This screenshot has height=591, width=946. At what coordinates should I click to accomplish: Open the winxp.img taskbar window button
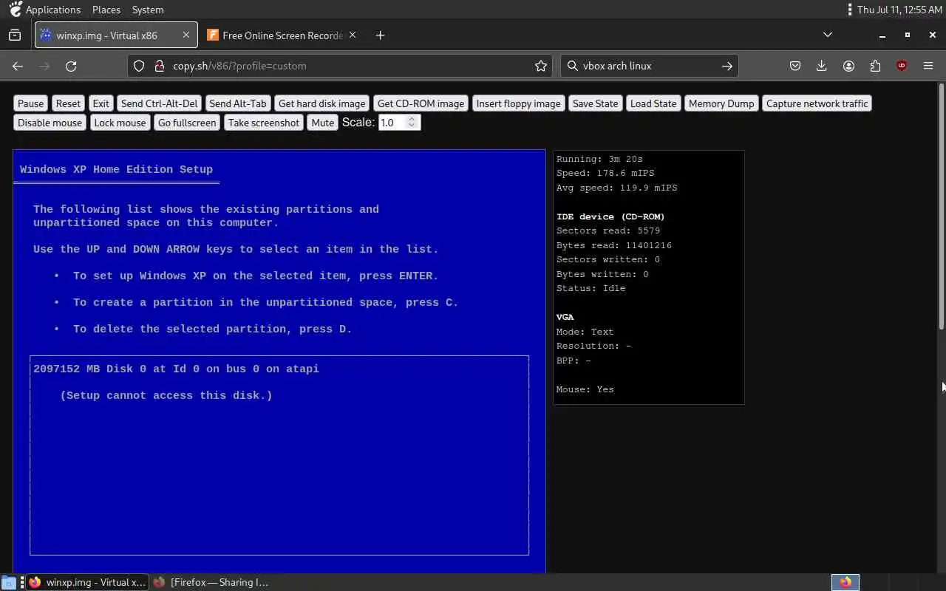(87, 582)
